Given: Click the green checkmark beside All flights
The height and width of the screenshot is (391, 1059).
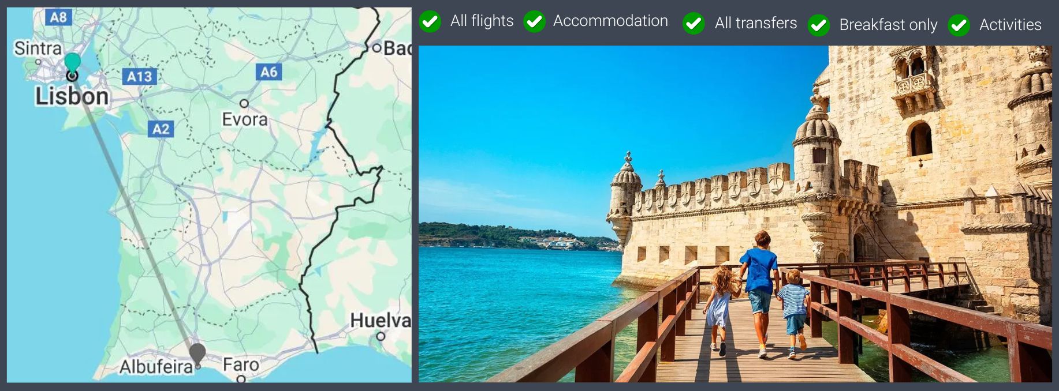Looking at the screenshot, I should tap(430, 21).
